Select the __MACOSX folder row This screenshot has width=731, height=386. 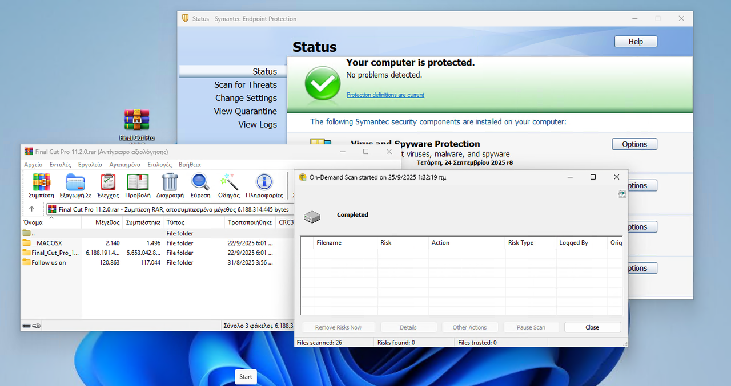click(157, 243)
